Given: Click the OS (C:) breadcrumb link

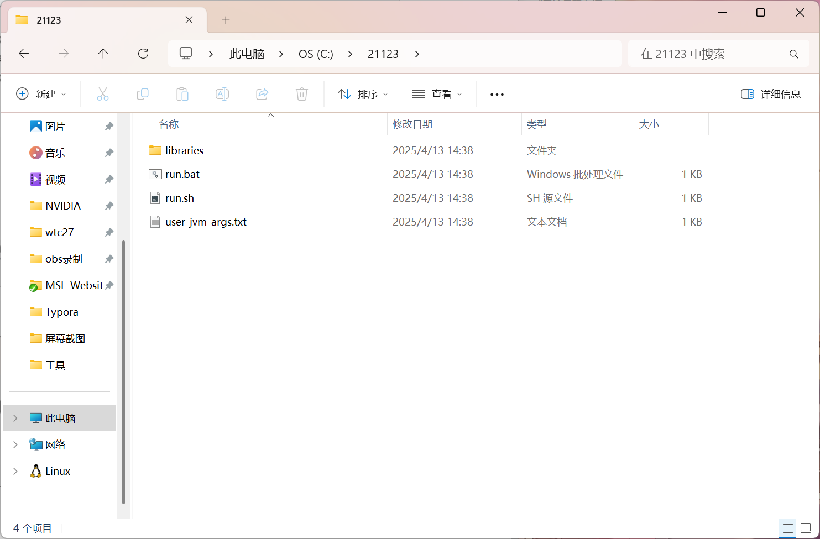Looking at the screenshot, I should pos(316,54).
